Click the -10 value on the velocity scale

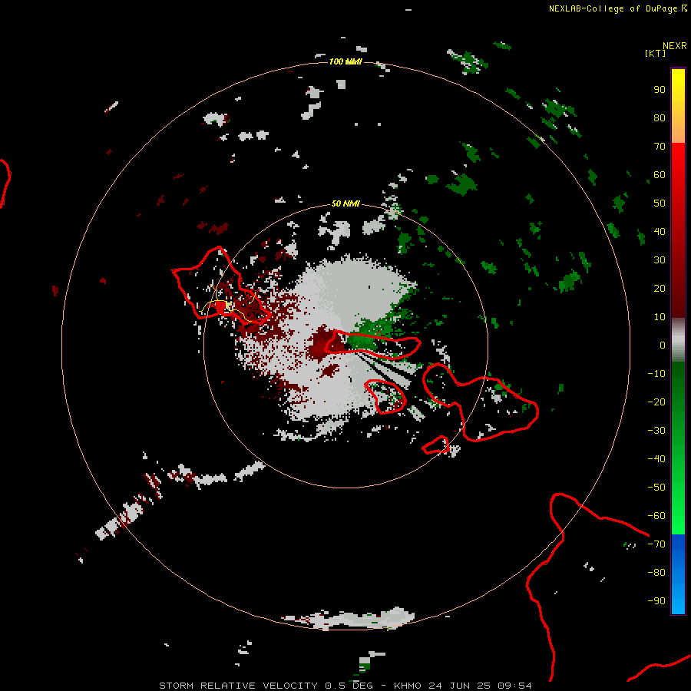point(656,374)
